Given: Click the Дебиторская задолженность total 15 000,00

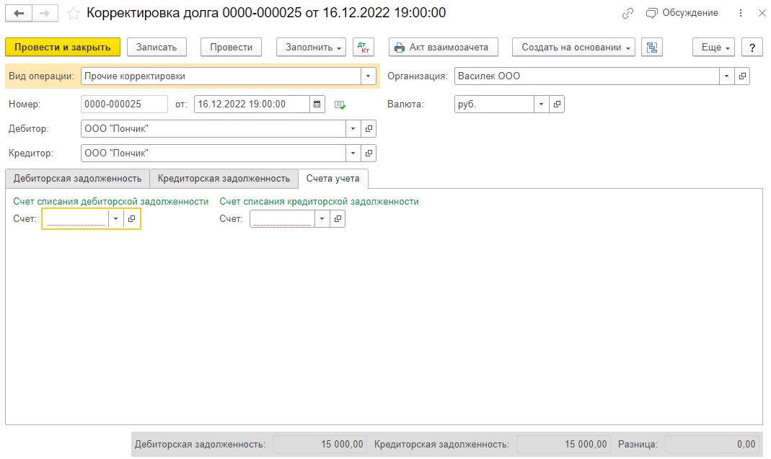Looking at the screenshot, I should (x=320, y=445).
